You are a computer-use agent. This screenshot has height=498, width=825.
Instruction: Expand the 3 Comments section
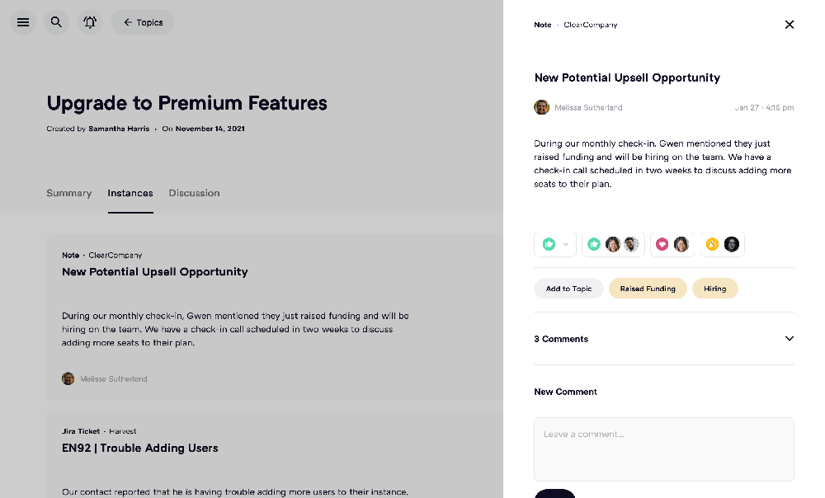[x=789, y=339]
